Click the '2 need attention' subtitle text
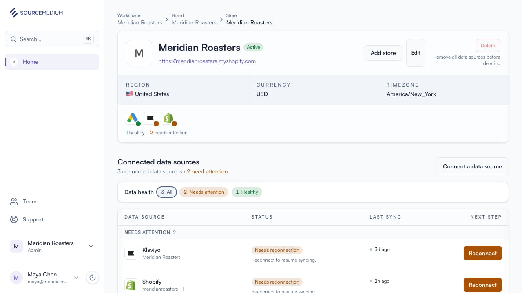The height and width of the screenshot is (293, 522). pos(207,171)
